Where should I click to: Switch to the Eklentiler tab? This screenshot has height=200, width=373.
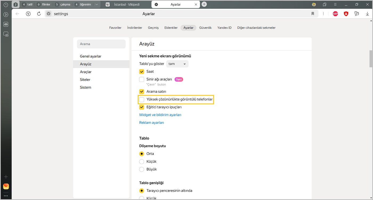pyautogui.click(x=171, y=28)
